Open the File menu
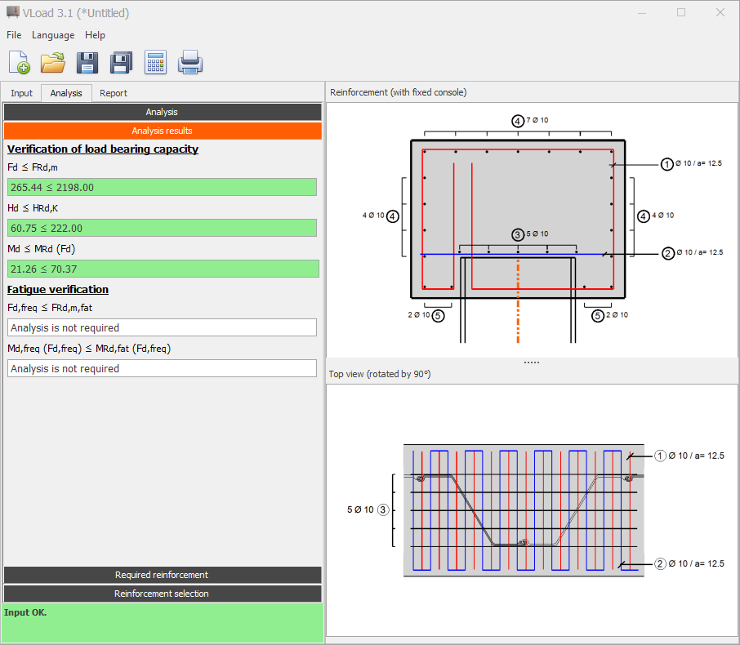This screenshot has height=645, width=740. tap(14, 35)
